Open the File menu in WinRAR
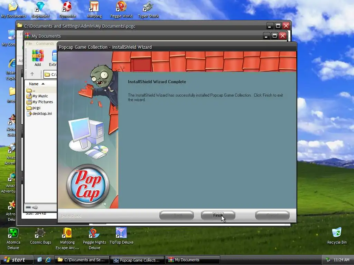This screenshot has width=354, height=265. [29, 43]
